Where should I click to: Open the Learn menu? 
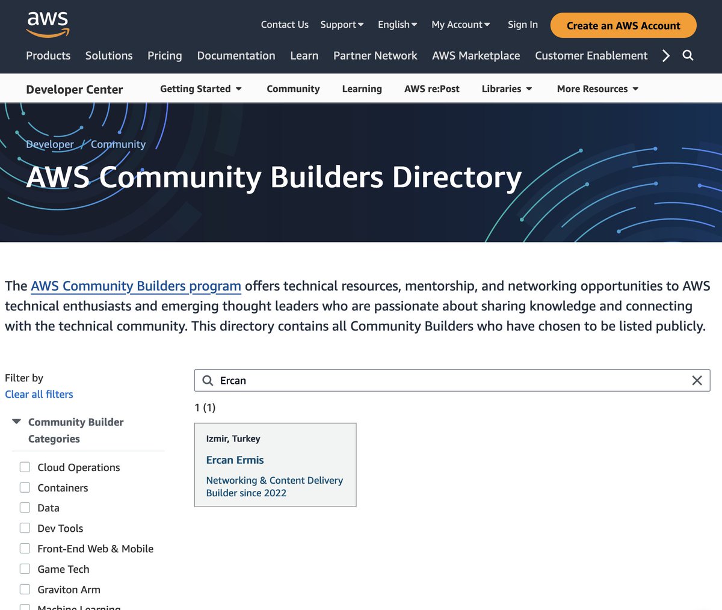click(x=304, y=55)
